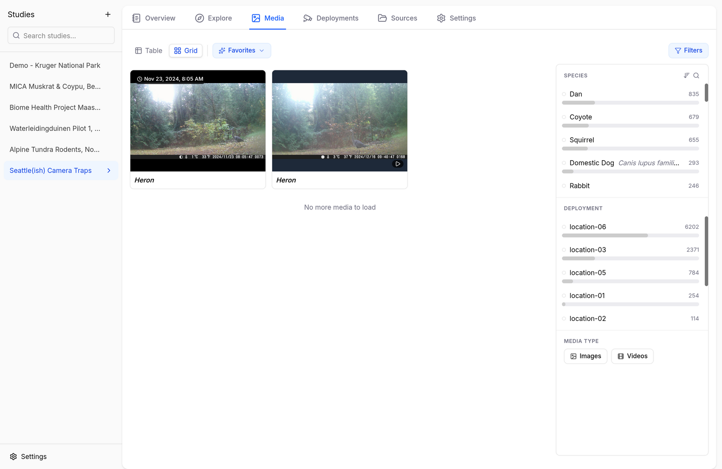Click the Search studies field
This screenshot has height=469, width=722.
(x=61, y=35)
